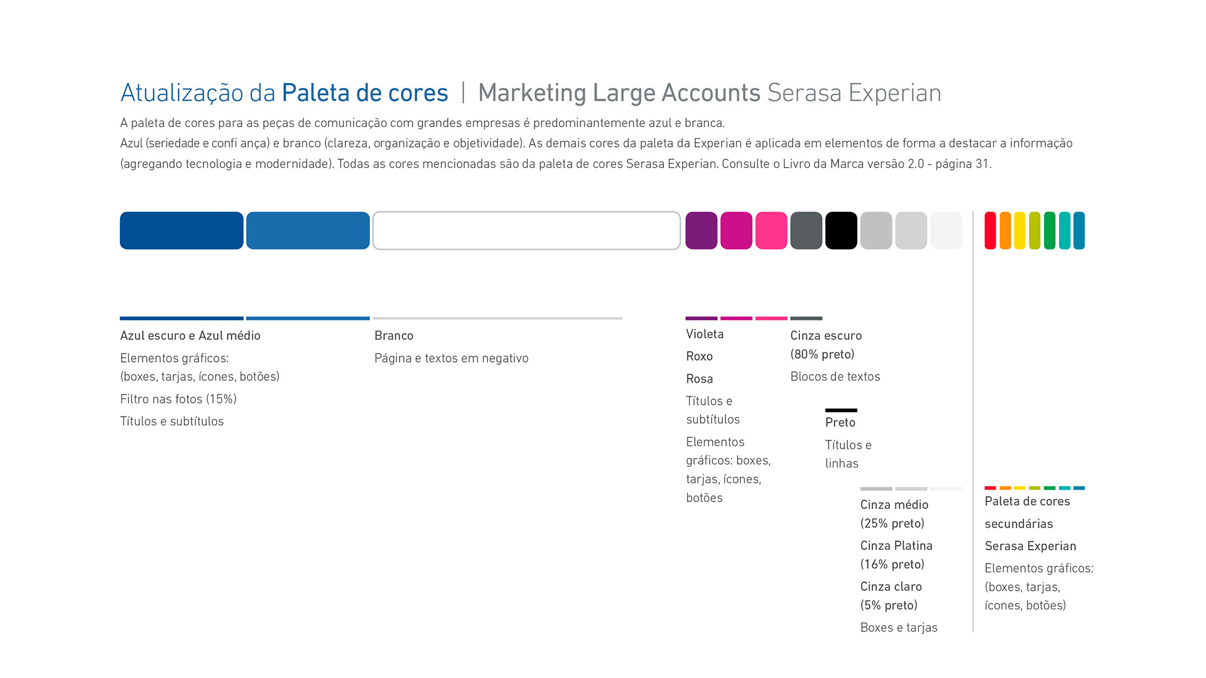Select the lightest gray swatch
Viewport: 1206px width, 678px height.
[946, 231]
